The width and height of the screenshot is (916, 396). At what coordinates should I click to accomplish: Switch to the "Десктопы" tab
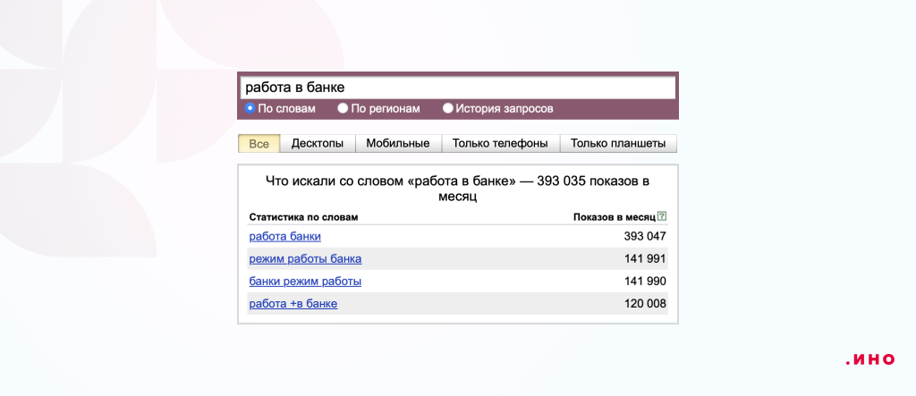[318, 144]
